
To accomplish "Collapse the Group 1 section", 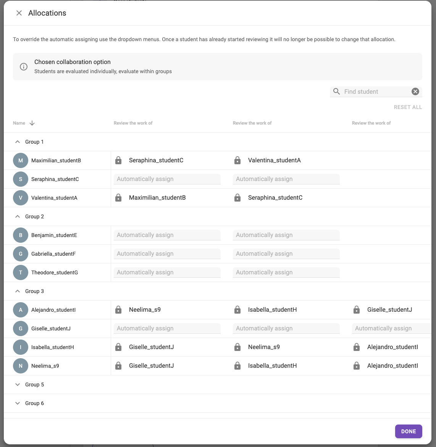I will tap(18, 142).
